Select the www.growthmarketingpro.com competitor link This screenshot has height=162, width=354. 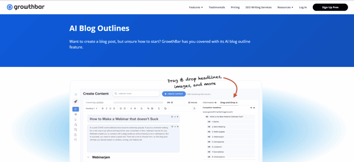(x=218, y=112)
